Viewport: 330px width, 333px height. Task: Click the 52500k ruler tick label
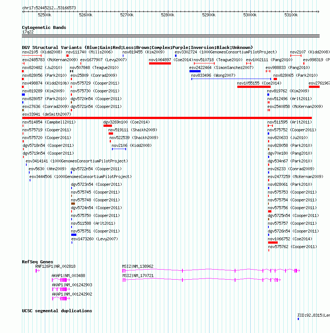tap(44, 15)
